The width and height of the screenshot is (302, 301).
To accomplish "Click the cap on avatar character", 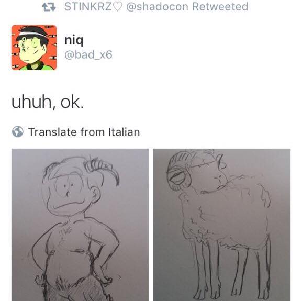I will point(32,34).
